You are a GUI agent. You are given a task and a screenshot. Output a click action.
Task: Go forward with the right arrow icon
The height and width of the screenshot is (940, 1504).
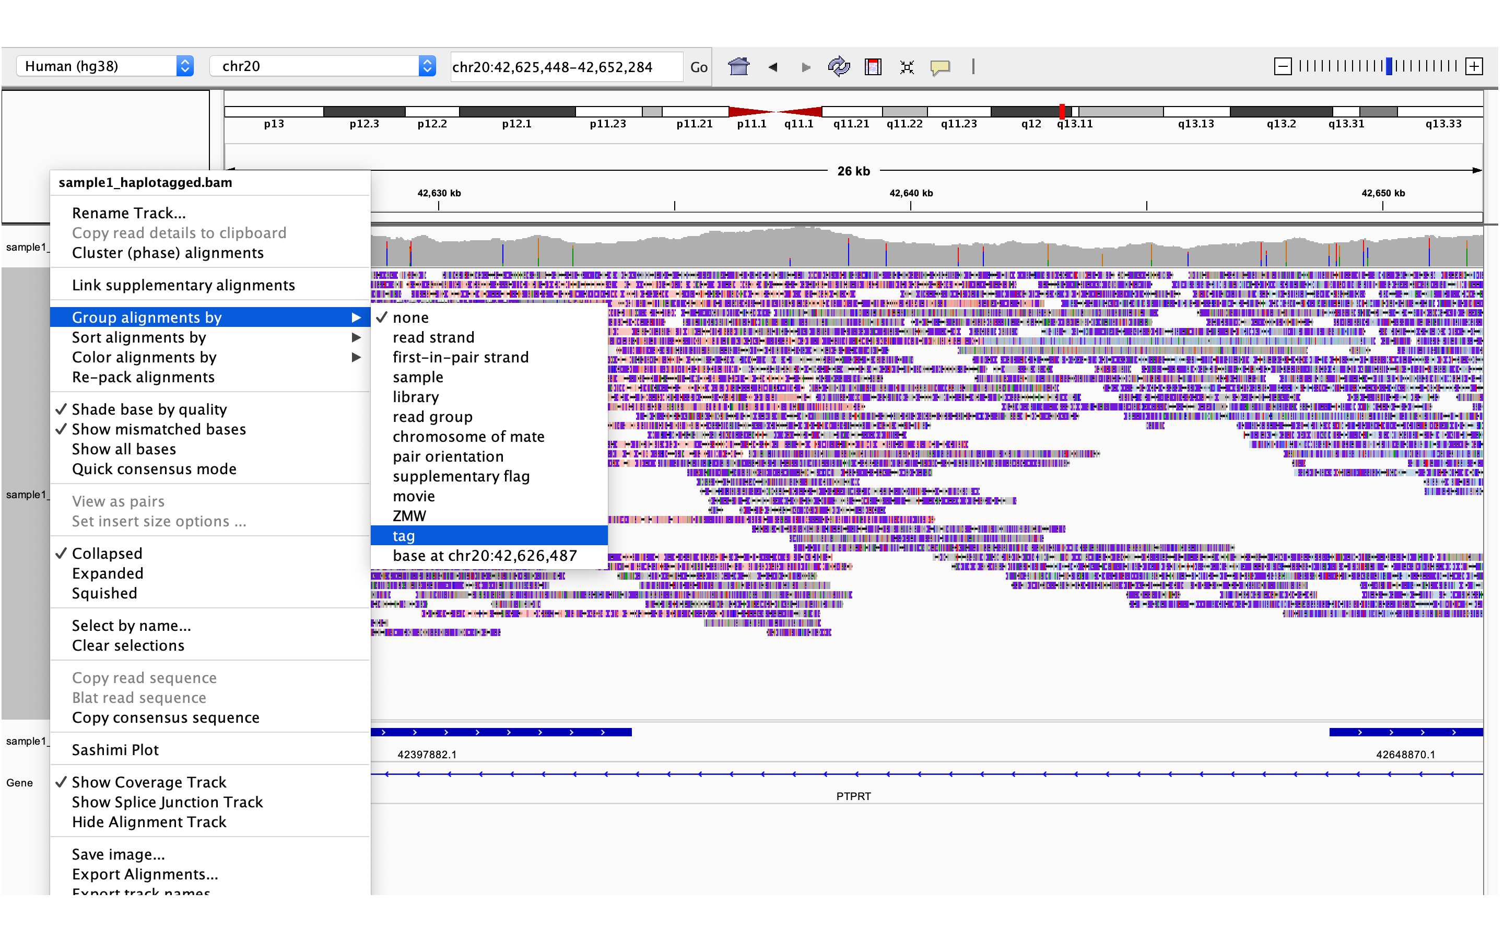click(x=806, y=67)
